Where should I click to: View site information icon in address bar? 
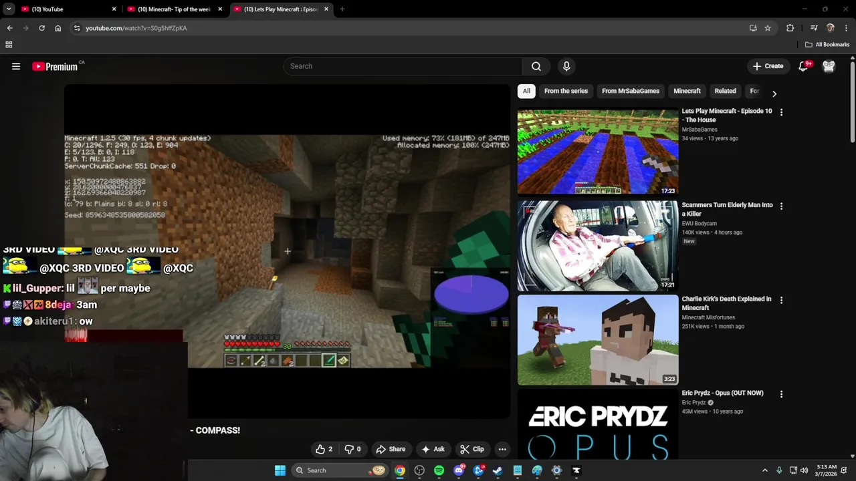pos(77,28)
